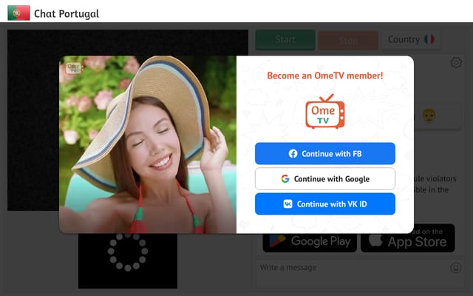Click the Start button behind dialog
This screenshot has height=296, width=473.
coord(285,39)
